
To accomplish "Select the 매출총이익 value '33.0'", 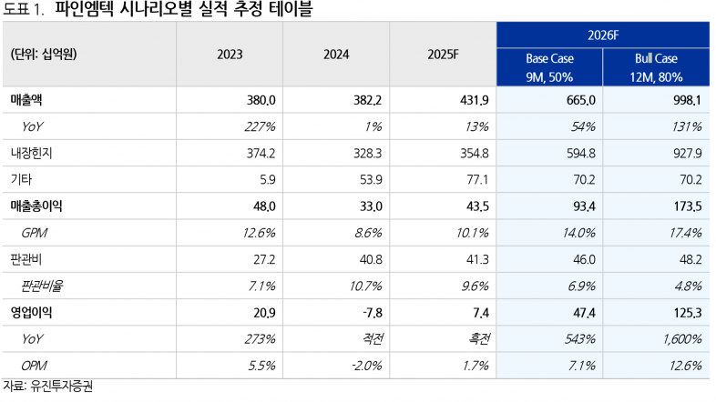I will pyautogui.click(x=371, y=206).
